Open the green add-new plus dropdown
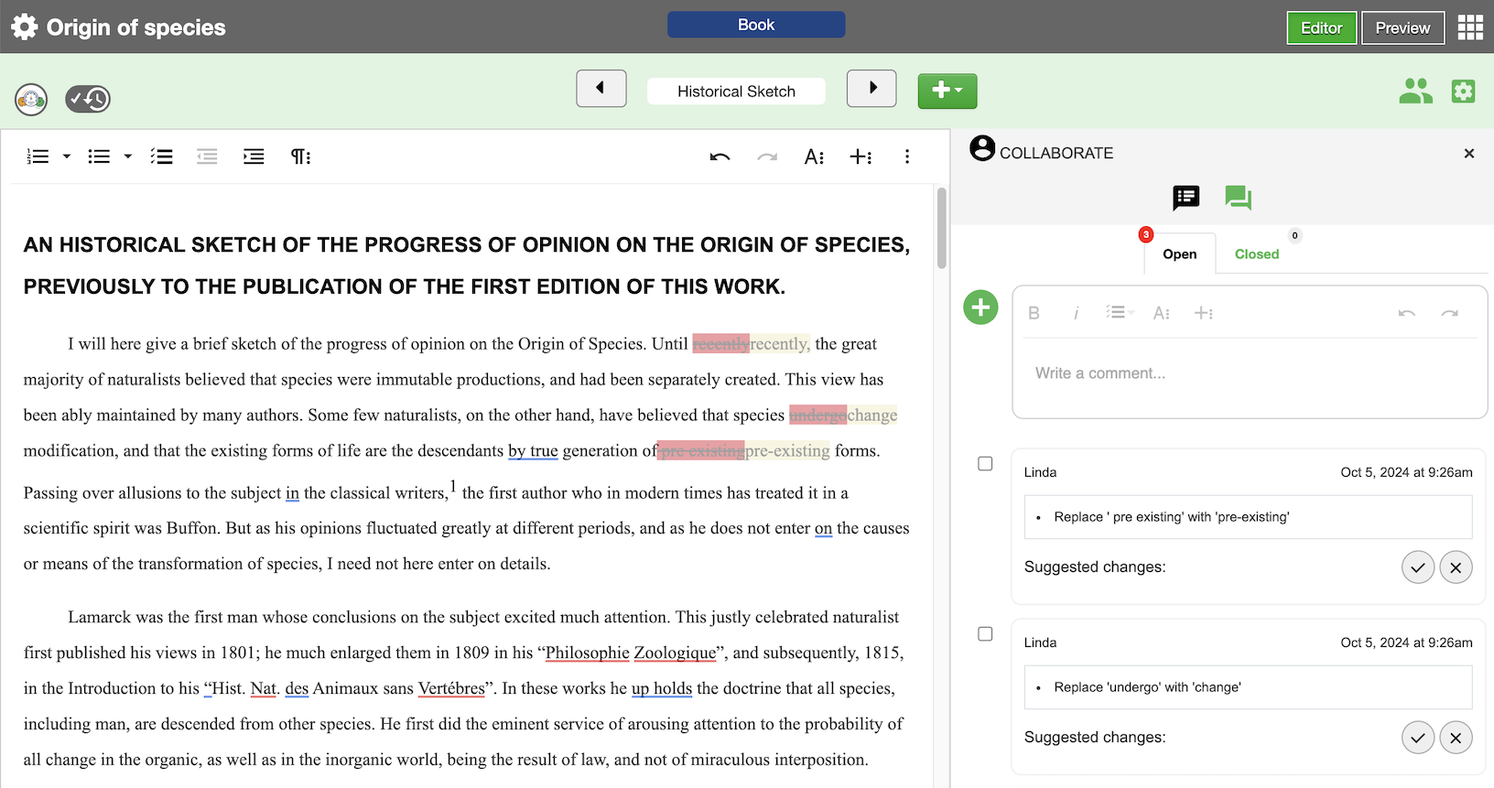1494x788 pixels. tap(947, 91)
